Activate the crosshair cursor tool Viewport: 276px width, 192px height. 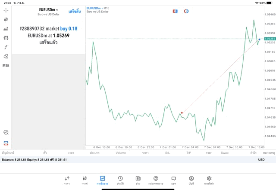point(6,10)
